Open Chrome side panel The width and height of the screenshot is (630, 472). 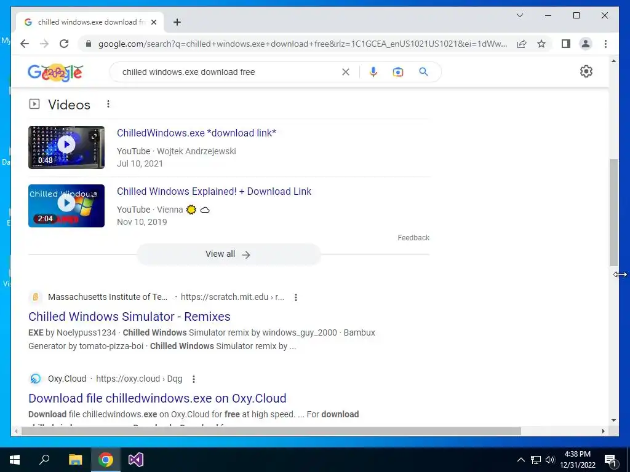566,44
